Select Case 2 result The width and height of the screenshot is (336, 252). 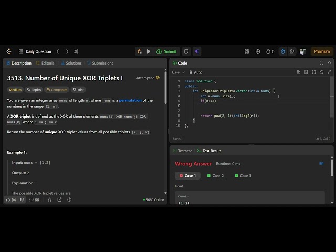click(215, 176)
